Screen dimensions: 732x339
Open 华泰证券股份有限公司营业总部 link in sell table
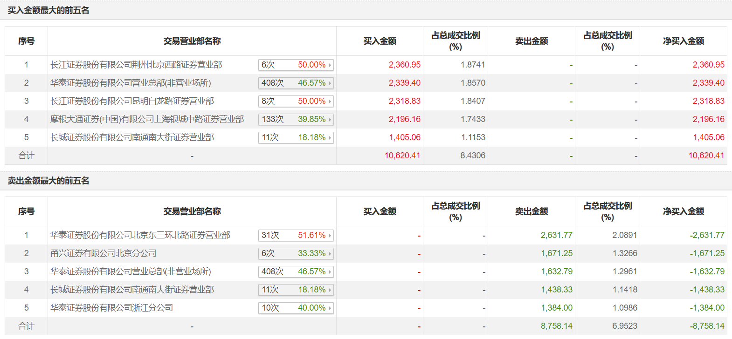pyautogui.click(x=131, y=271)
